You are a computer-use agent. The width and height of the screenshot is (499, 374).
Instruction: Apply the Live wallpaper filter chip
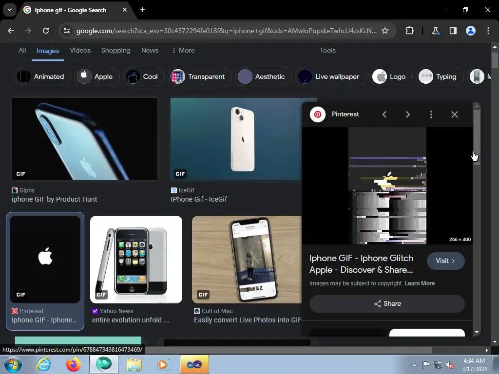(x=330, y=76)
